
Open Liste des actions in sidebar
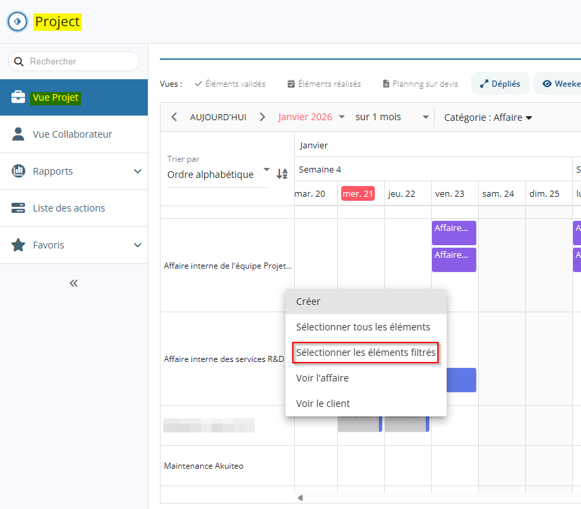tap(69, 208)
